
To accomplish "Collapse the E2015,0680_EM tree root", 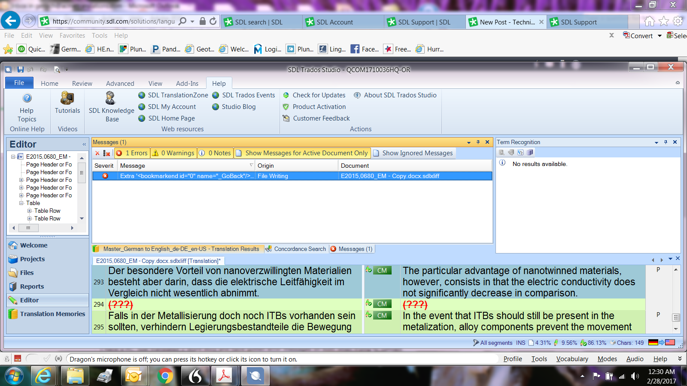I will [13, 157].
